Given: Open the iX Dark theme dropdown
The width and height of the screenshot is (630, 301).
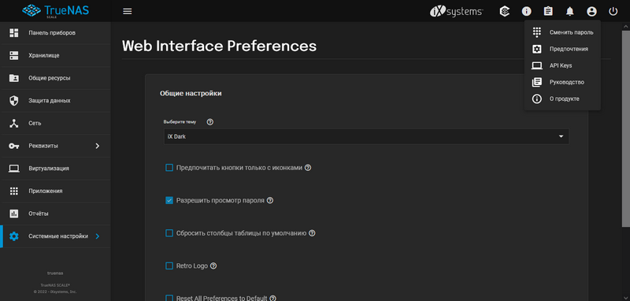Looking at the screenshot, I should (366, 136).
